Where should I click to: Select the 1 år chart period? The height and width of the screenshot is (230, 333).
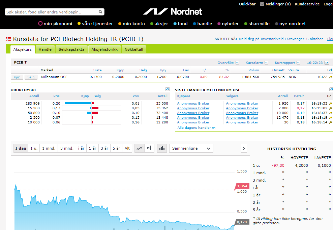click(x=93, y=148)
